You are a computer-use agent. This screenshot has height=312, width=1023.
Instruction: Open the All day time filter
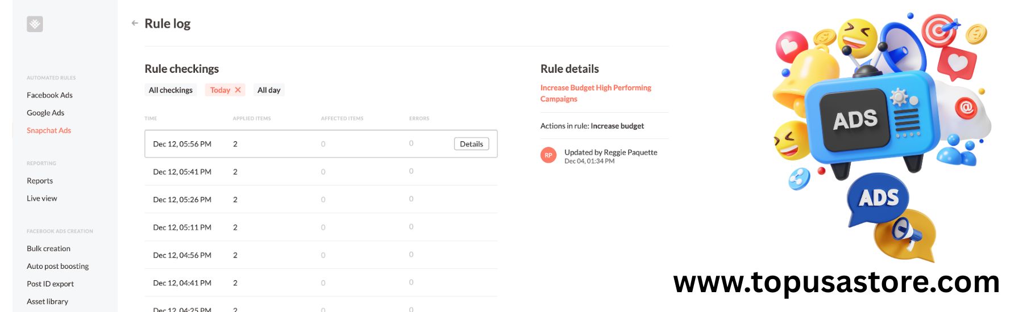pos(269,90)
